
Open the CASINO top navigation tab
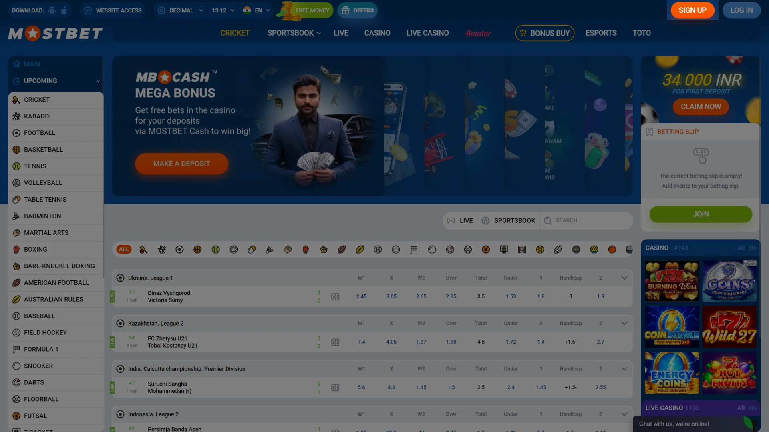click(377, 33)
